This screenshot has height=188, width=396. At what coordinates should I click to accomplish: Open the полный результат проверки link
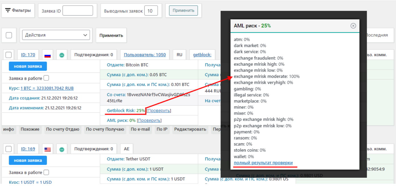[263, 163]
